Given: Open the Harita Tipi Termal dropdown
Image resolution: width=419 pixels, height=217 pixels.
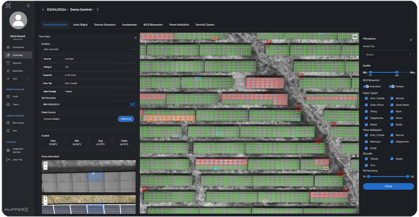Looking at the screenshot, I should (x=388, y=55).
